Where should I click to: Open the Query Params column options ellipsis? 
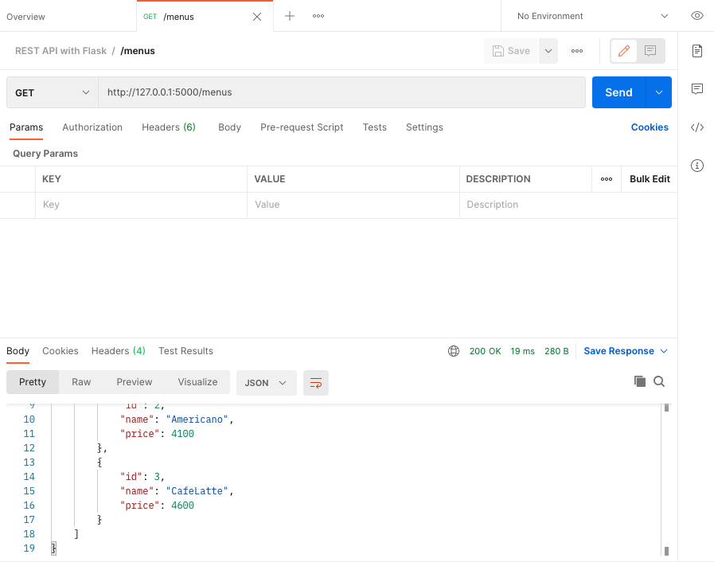pyautogui.click(x=607, y=179)
